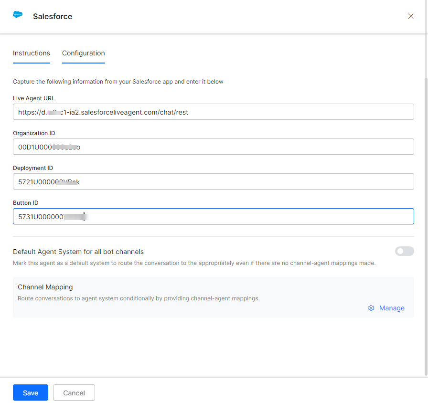The height and width of the screenshot is (403, 428).
Task: Focus the Live Agent URL field
Action: (213, 112)
